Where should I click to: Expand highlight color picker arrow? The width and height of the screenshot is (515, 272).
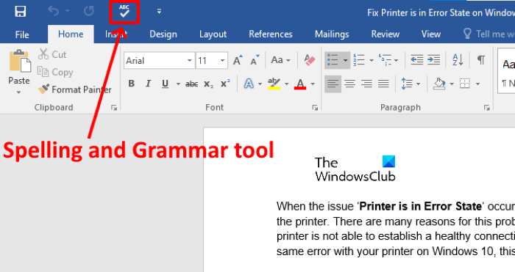coord(286,84)
